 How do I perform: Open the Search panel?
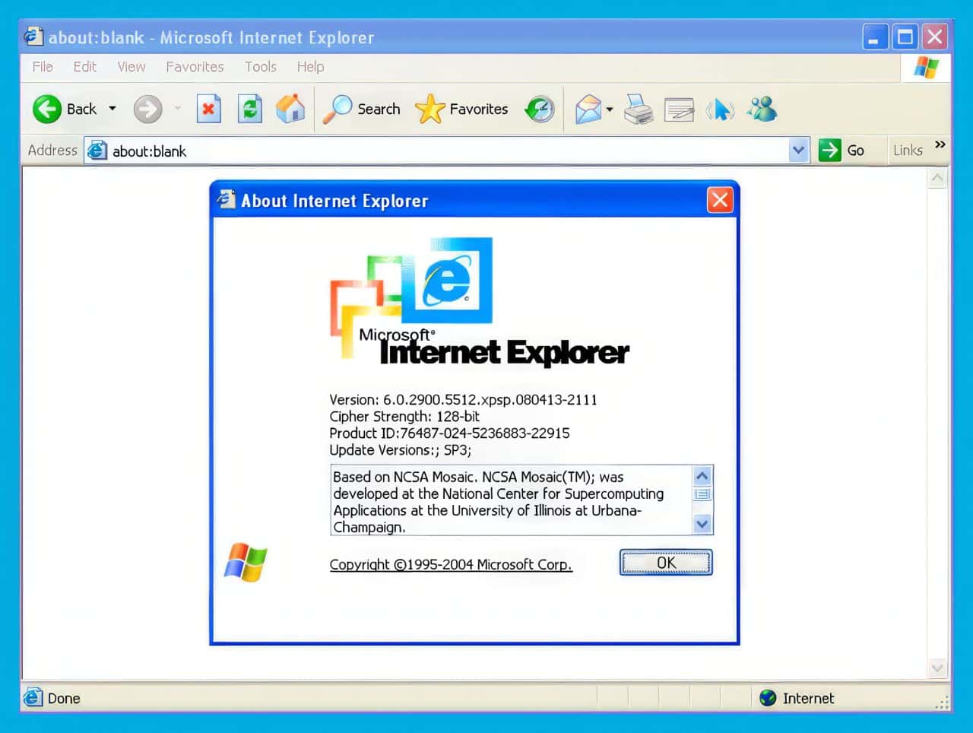[363, 109]
